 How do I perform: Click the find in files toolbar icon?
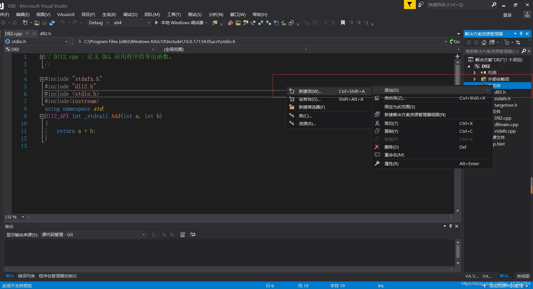(x=215, y=23)
